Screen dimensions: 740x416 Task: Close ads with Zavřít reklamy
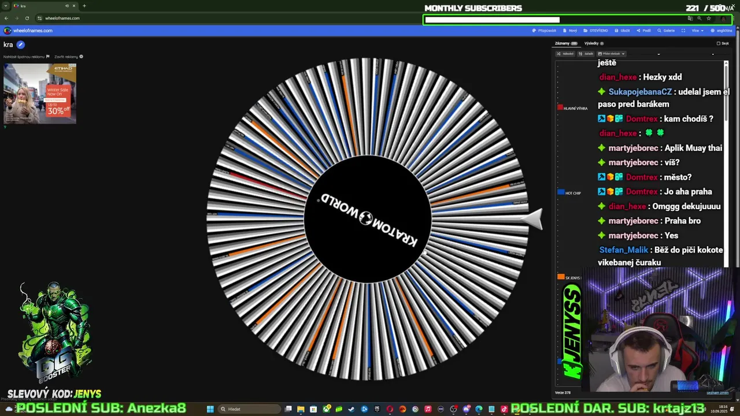pos(69,57)
